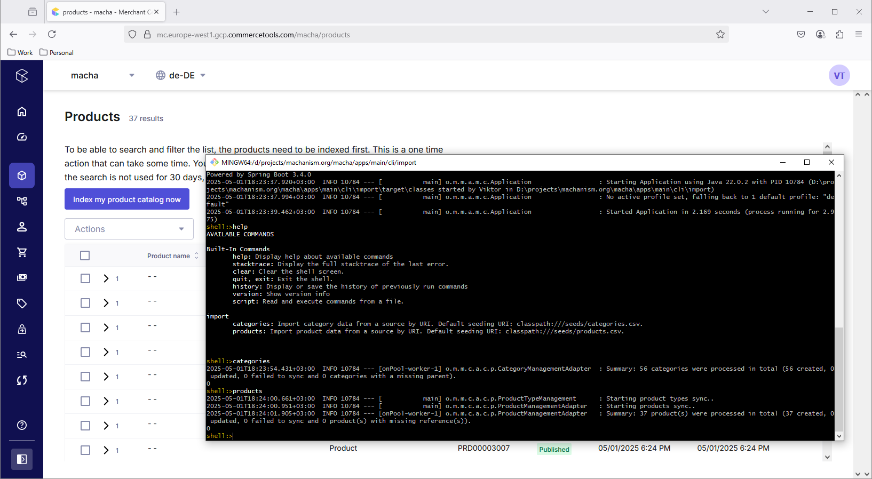
Task: Click the Published status badge
Action: [554, 449]
